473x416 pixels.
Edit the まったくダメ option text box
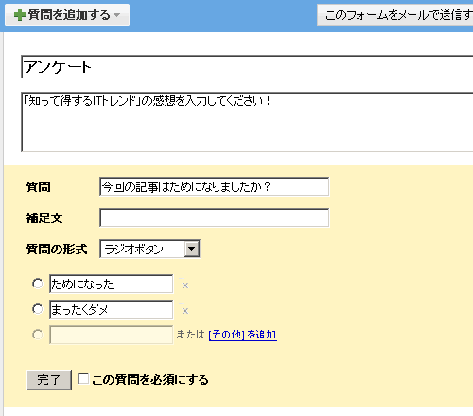tap(111, 309)
